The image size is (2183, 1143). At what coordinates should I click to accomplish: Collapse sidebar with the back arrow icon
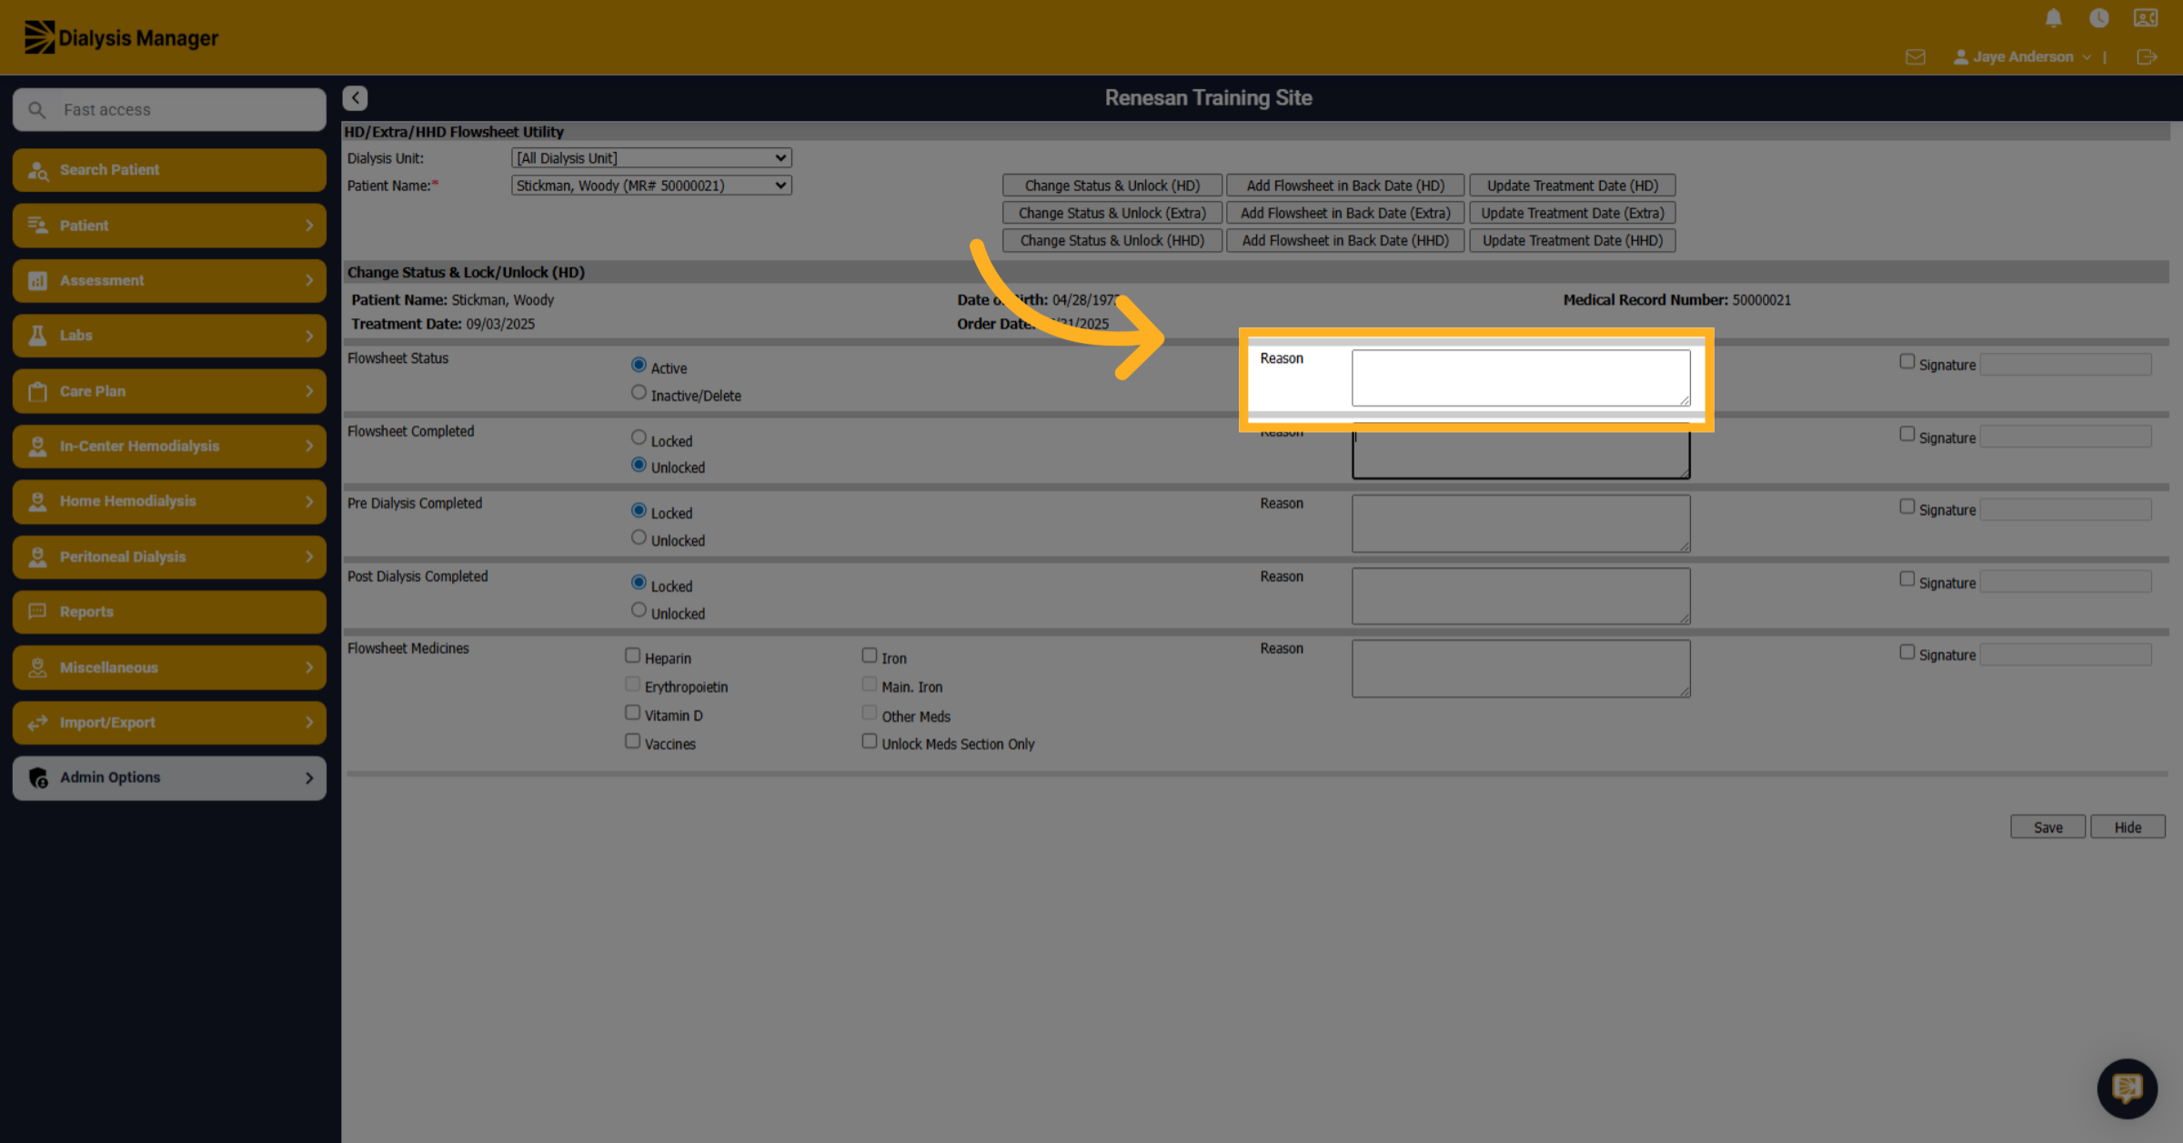point(355,97)
